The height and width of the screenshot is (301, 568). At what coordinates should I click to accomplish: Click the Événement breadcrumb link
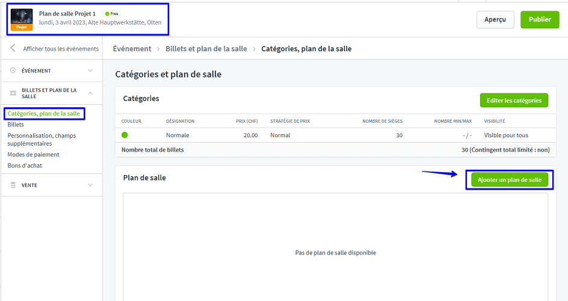132,49
